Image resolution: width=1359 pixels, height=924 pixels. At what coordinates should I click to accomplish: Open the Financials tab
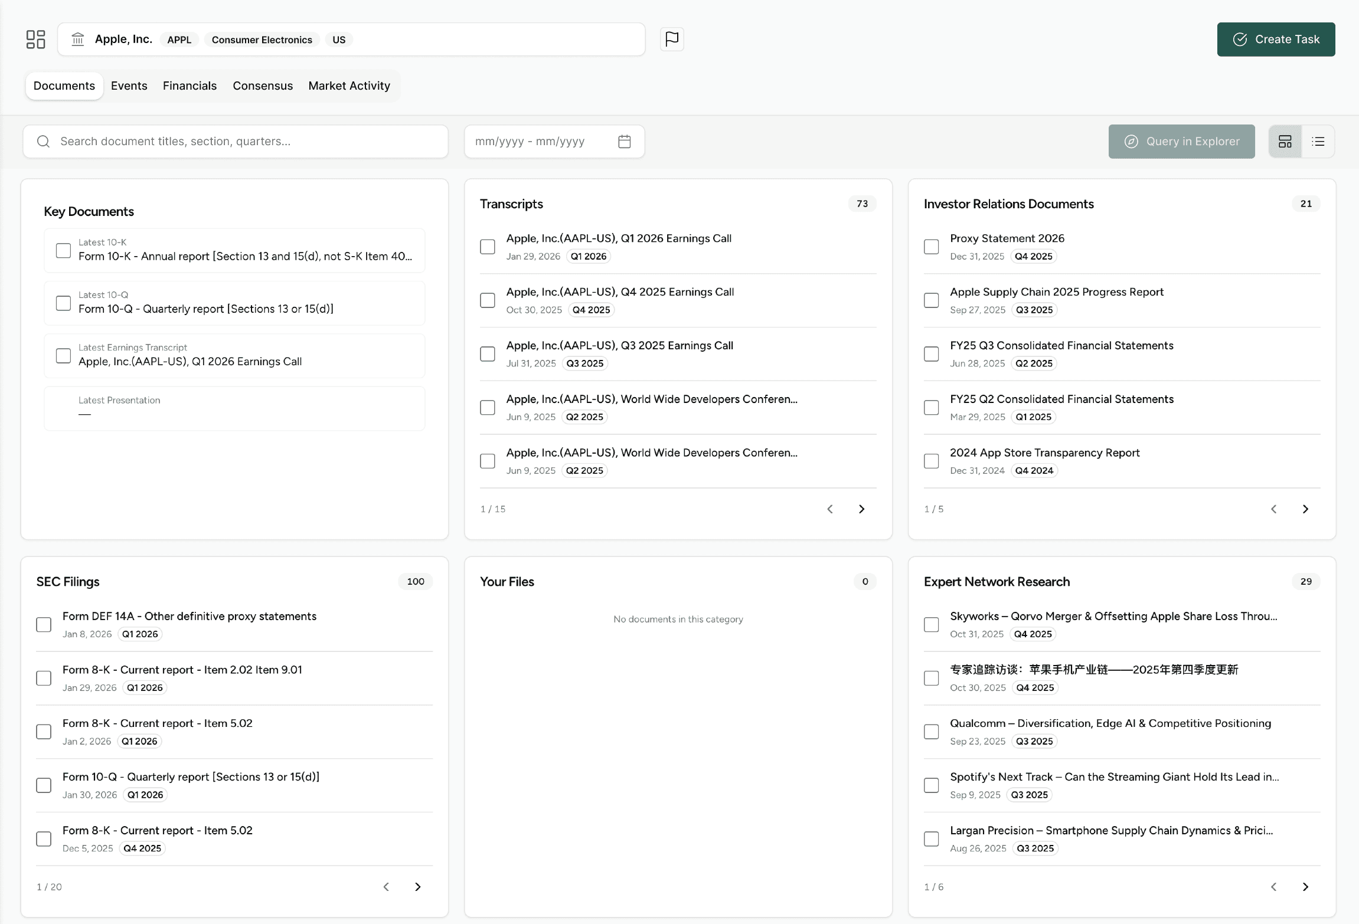(190, 86)
